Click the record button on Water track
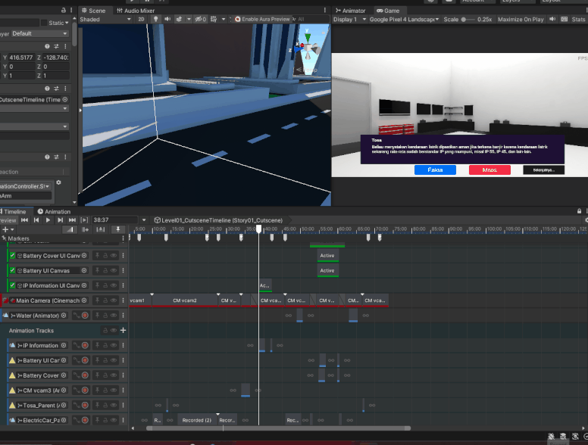 coord(85,316)
